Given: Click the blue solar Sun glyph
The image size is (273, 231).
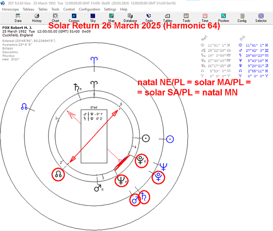Looking at the screenshot, I should pyautogui.click(x=170, y=139).
